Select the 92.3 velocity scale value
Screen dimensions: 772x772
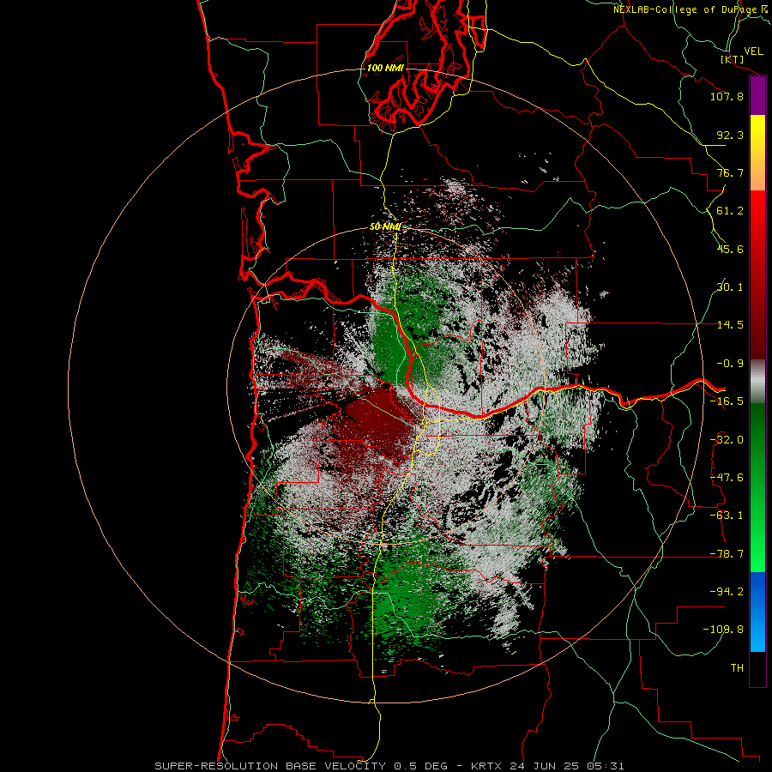click(x=730, y=135)
